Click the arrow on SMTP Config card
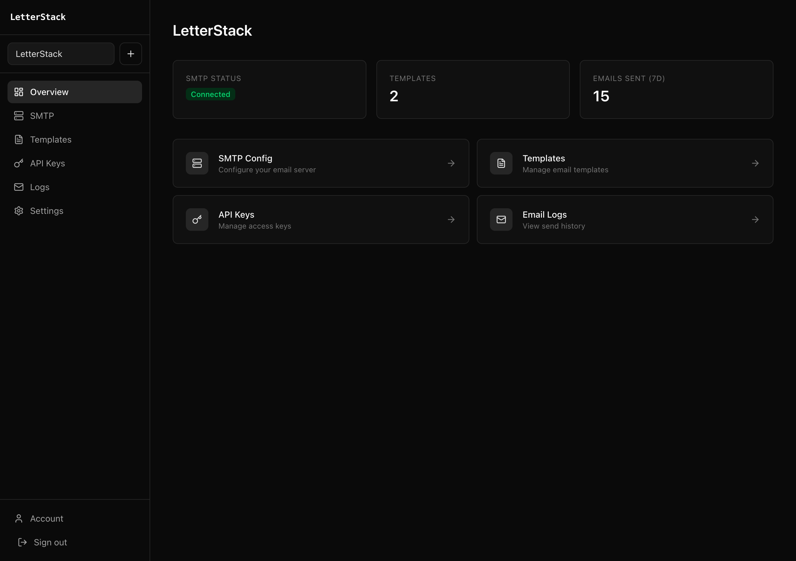This screenshot has height=561, width=796. pyautogui.click(x=451, y=163)
